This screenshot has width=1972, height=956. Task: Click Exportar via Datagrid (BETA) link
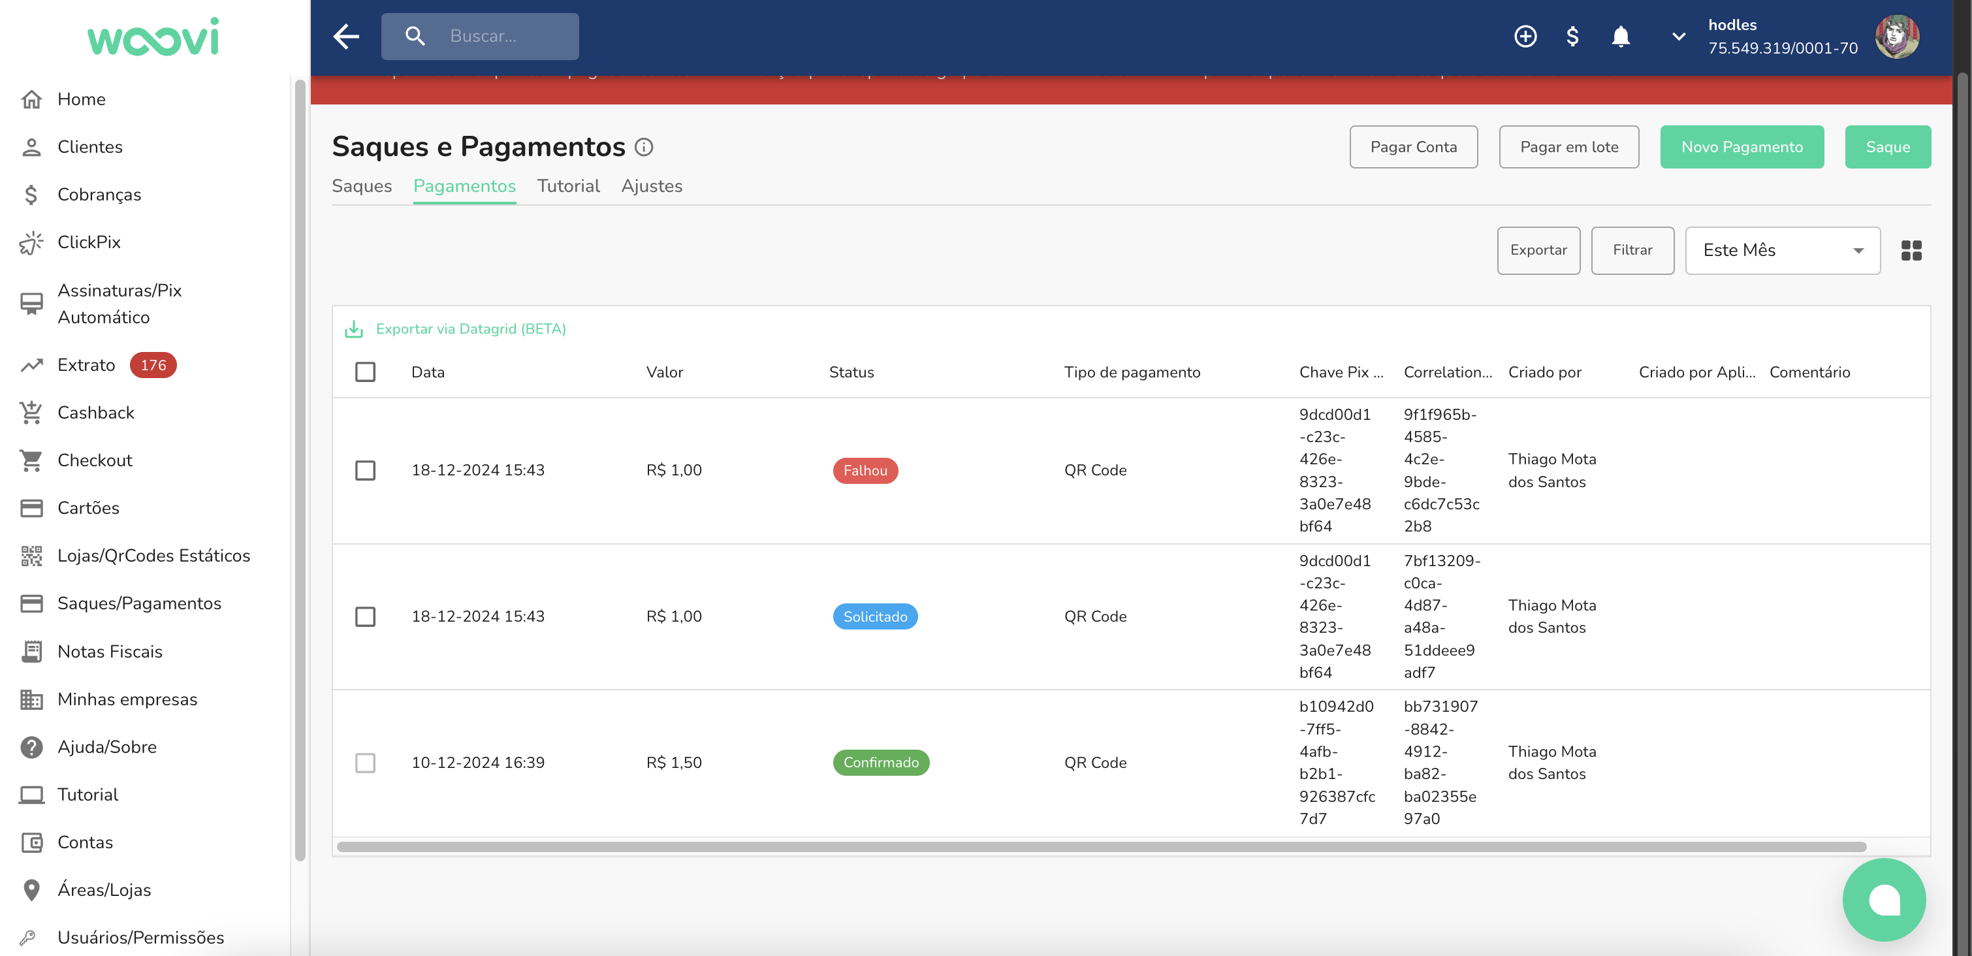pyautogui.click(x=470, y=329)
